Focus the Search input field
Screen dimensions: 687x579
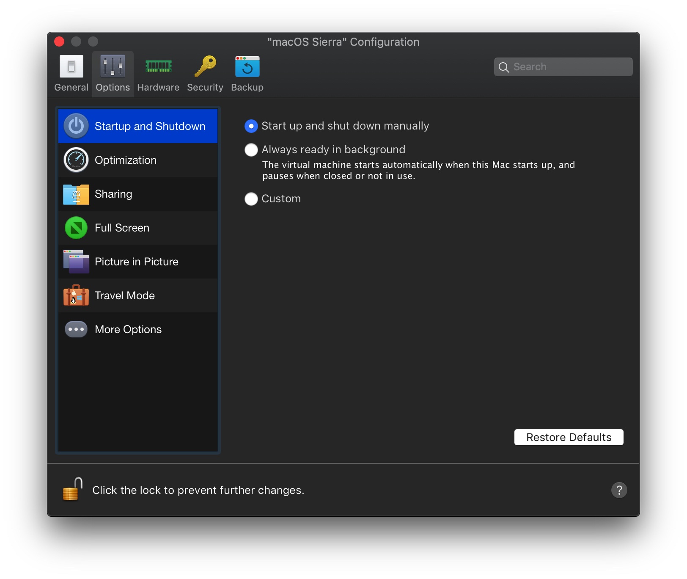(x=563, y=67)
